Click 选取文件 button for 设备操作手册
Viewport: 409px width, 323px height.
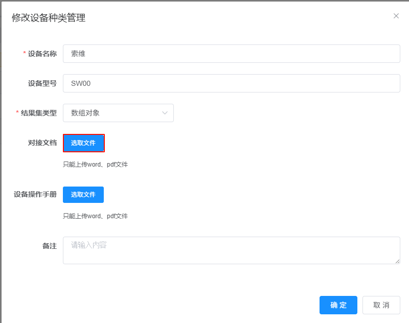tap(83, 195)
